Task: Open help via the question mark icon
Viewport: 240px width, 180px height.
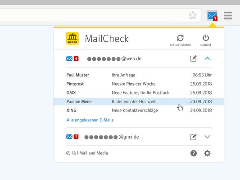Action: [x=194, y=153]
